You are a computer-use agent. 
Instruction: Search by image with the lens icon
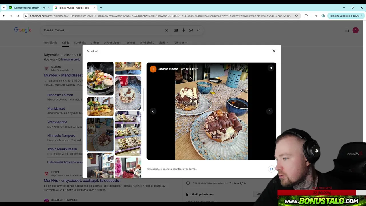pos(191,30)
